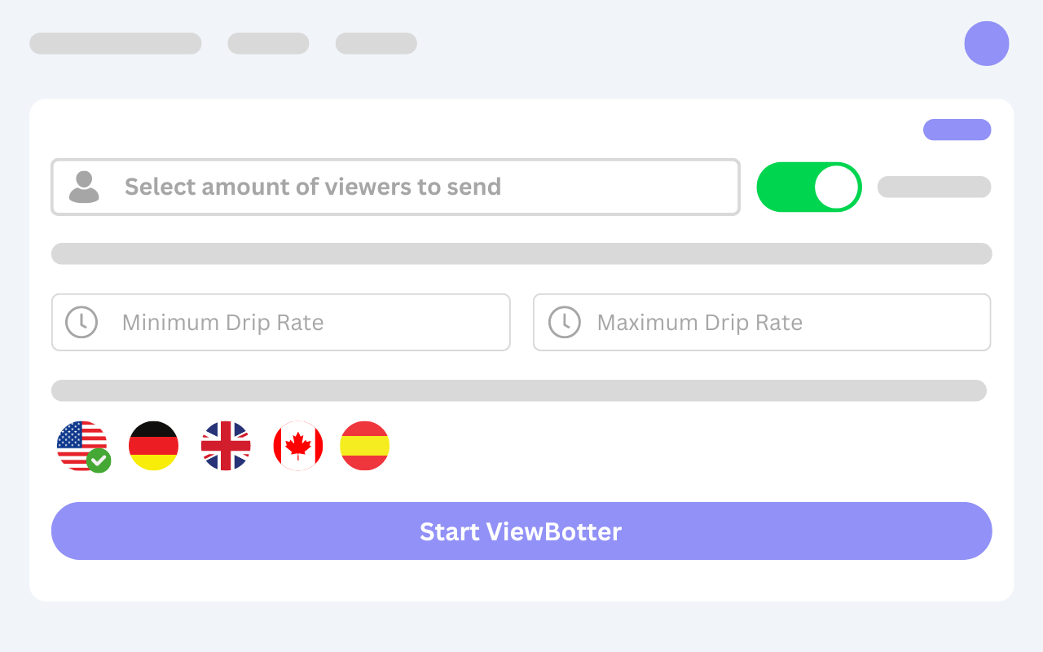1043x652 pixels.
Task: Click the clock icon beside Maximum Drip Rate
Action: [x=563, y=322]
